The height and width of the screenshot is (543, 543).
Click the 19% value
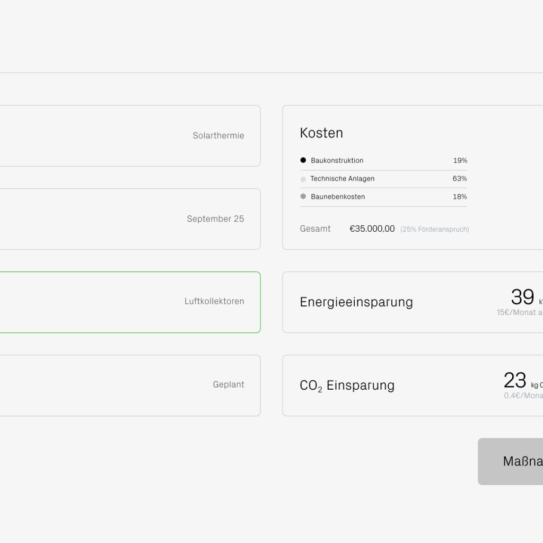pos(460,160)
